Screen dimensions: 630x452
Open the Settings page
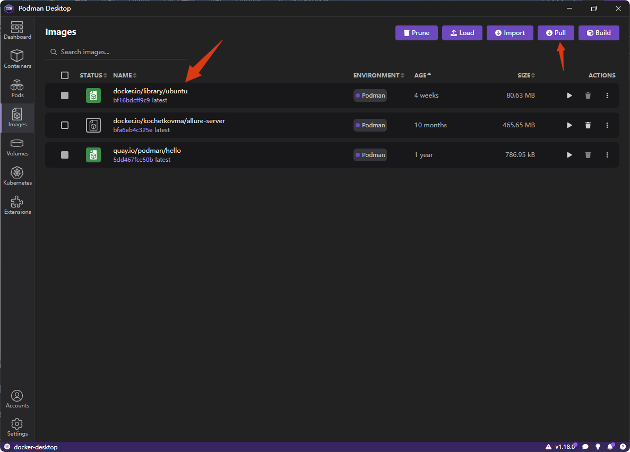pos(18,428)
